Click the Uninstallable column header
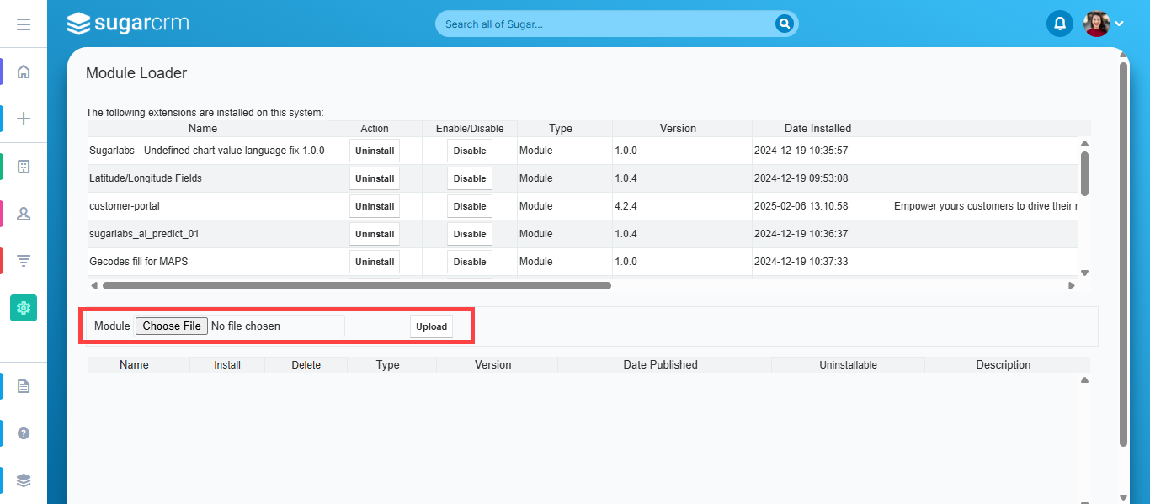This screenshot has height=504, width=1150. pyautogui.click(x=848, y=365)
